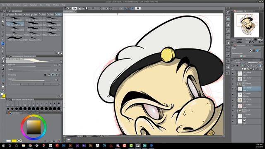Screen dimensions: 265x149
Task: Click the Undo arrow icon in command bar
Action: pos(93,8)
